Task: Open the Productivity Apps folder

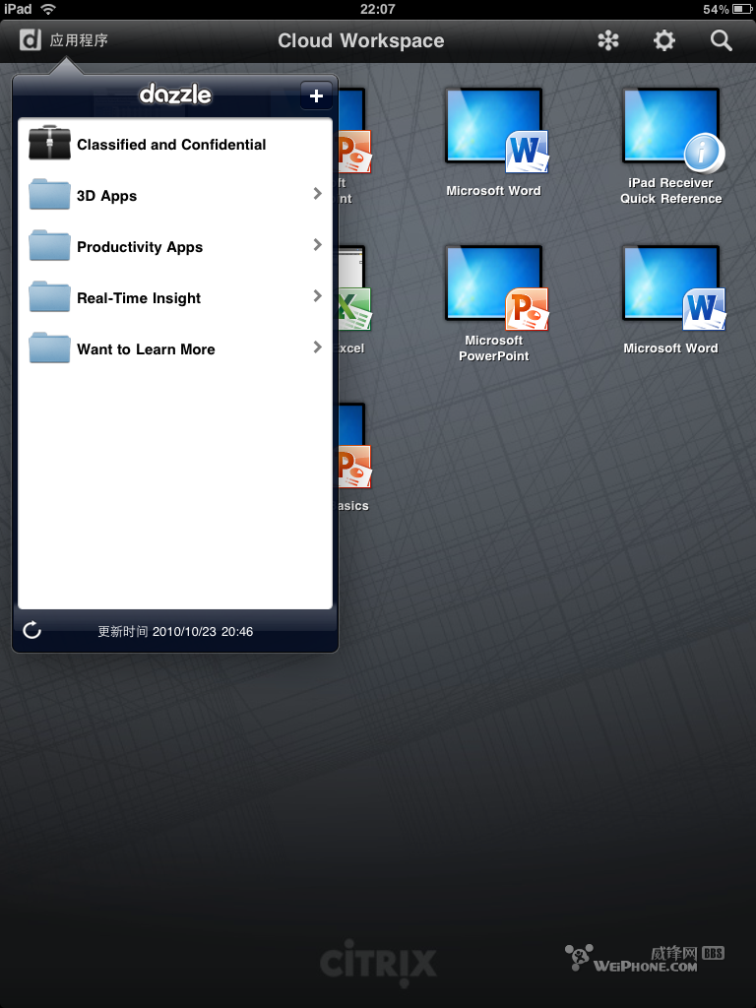Action: tap(175, 247)
